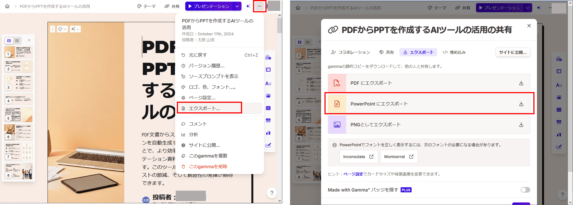Switch to list view in the slide panel
Image resolution: width=573 pixels, height=205 pixels.
coord(17,41)
